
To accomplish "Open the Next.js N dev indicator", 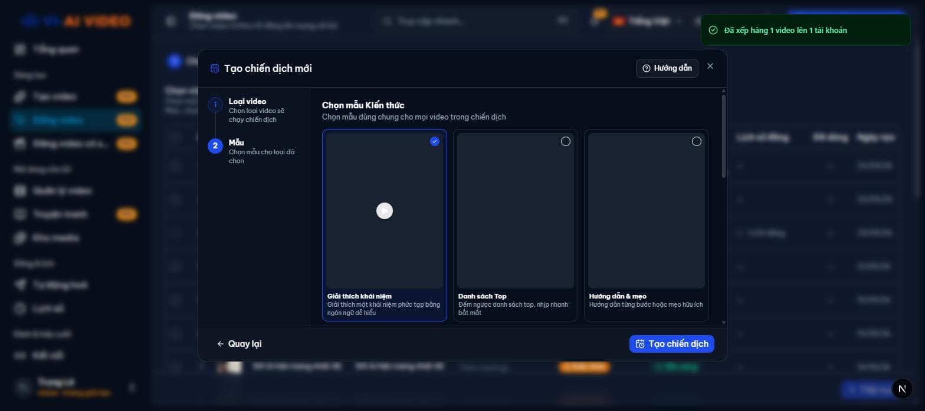I will point(902,389).
